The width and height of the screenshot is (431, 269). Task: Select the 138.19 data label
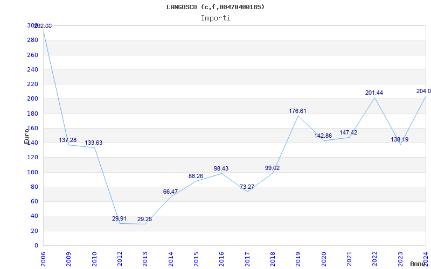click(400, 139)
